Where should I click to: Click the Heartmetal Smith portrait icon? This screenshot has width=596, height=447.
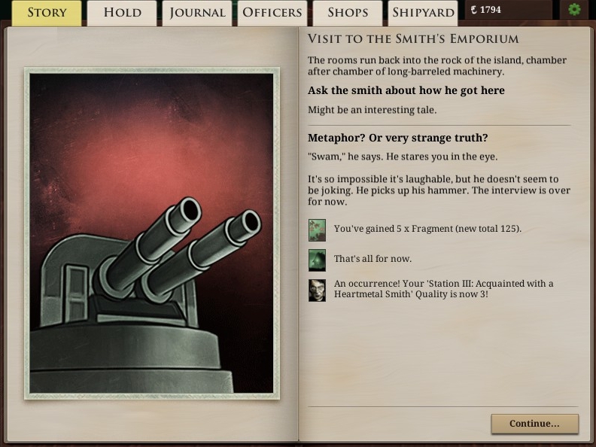click(x=317, y=290)
